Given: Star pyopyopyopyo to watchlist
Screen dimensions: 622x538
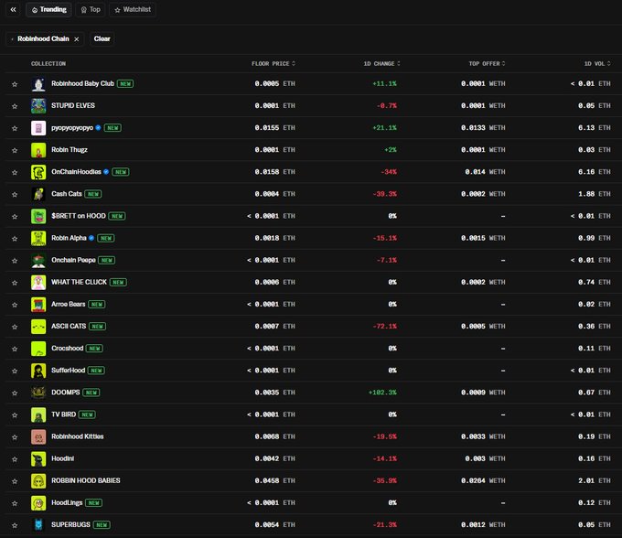Looking at the screenshot, I should (15, 128).
